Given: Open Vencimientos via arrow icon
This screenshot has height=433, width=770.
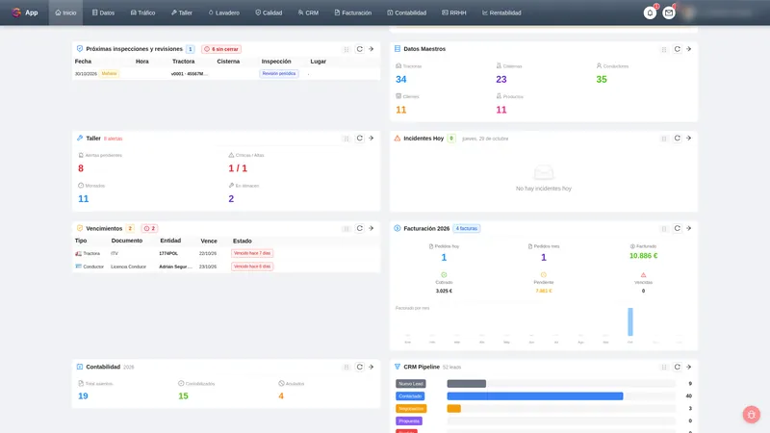Looking at the screenshot, I should (372, 228).
